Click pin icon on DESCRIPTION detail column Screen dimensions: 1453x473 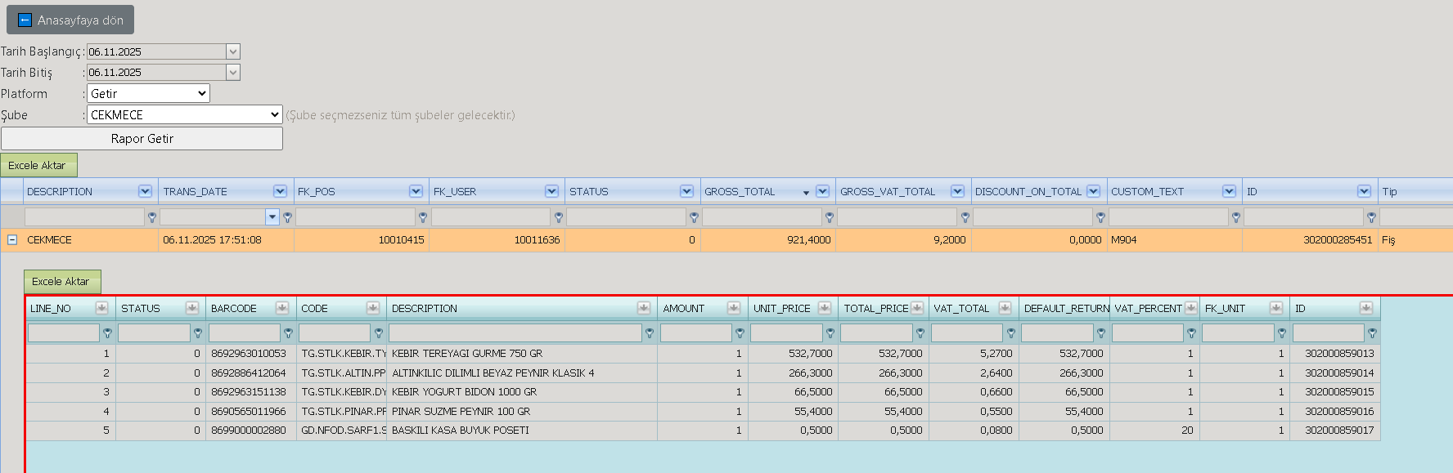(644, 308)
